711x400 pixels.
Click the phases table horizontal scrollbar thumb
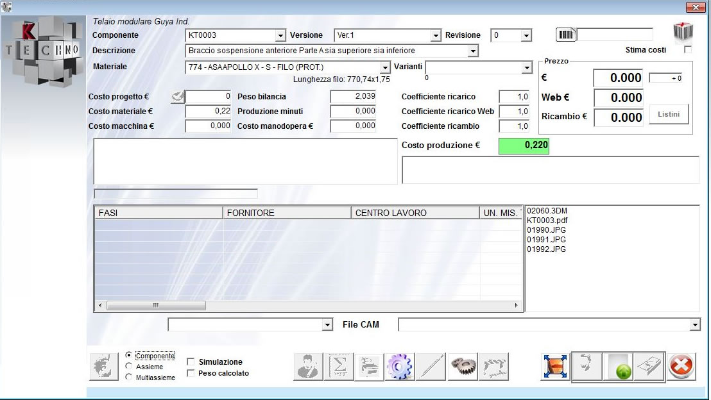156,305
